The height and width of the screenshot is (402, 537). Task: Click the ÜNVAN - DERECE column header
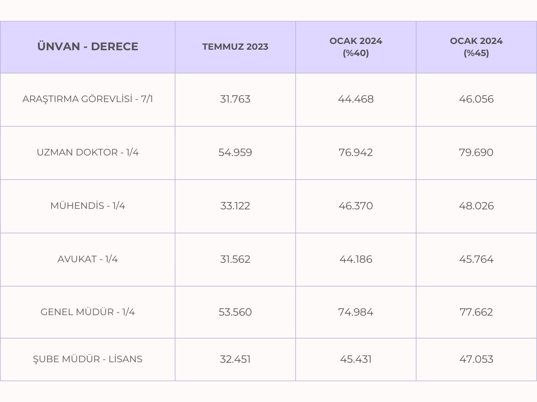88,47
